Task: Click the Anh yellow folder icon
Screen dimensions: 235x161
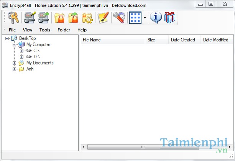Action: (21, 69)
